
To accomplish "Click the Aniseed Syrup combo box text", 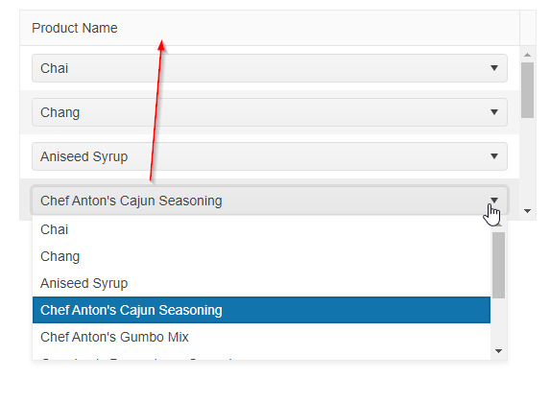I will point(84,156).
